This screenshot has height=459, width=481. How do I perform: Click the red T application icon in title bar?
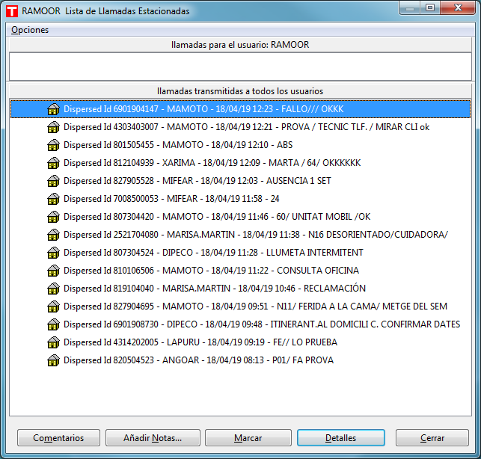[x=11, y=11]
